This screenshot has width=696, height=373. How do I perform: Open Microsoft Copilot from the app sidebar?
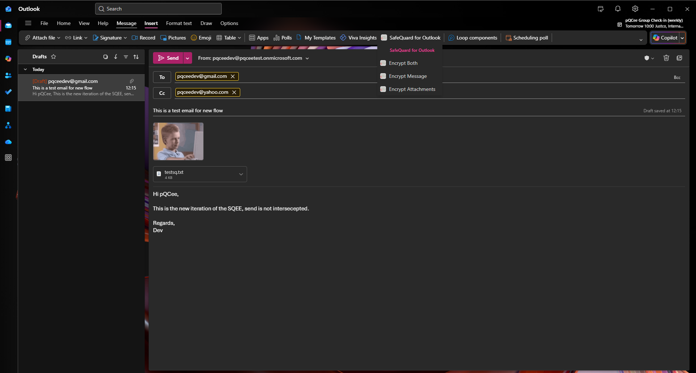tap(8, 59)
